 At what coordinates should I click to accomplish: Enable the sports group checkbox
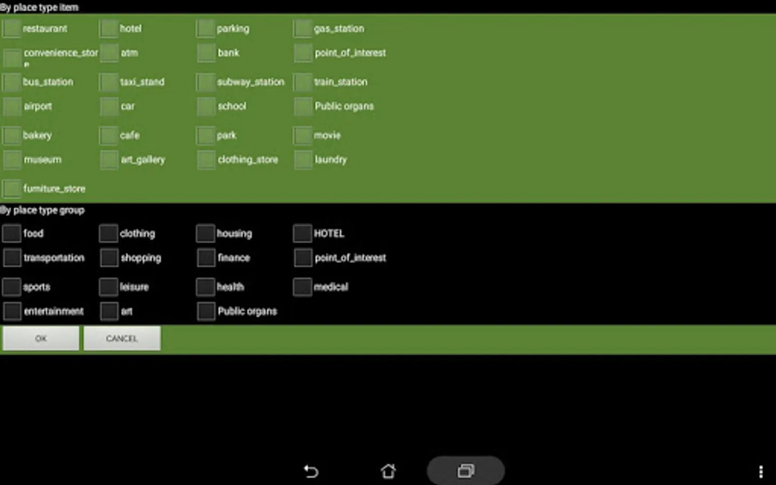[12, 287]
